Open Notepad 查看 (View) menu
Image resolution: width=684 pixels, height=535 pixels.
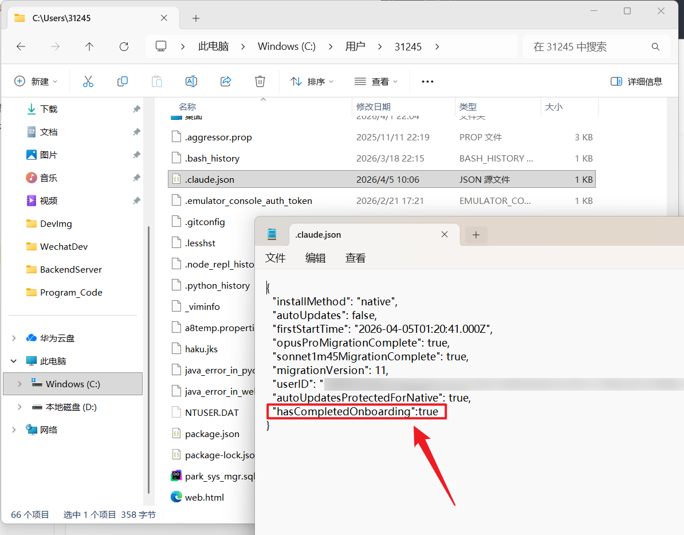tap(356, 258)
